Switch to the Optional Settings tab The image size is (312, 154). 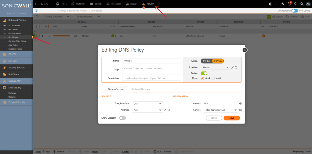tap(141, 89)
